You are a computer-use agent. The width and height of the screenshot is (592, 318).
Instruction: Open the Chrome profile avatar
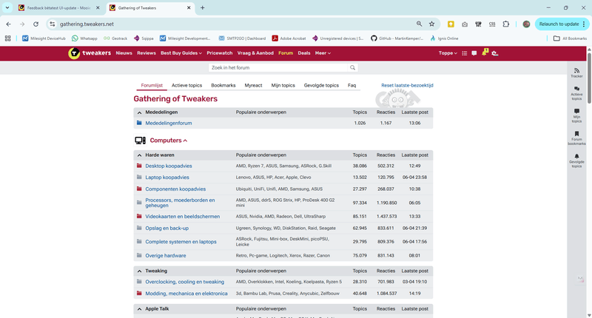pyautogui.click(x=526, y=24)
